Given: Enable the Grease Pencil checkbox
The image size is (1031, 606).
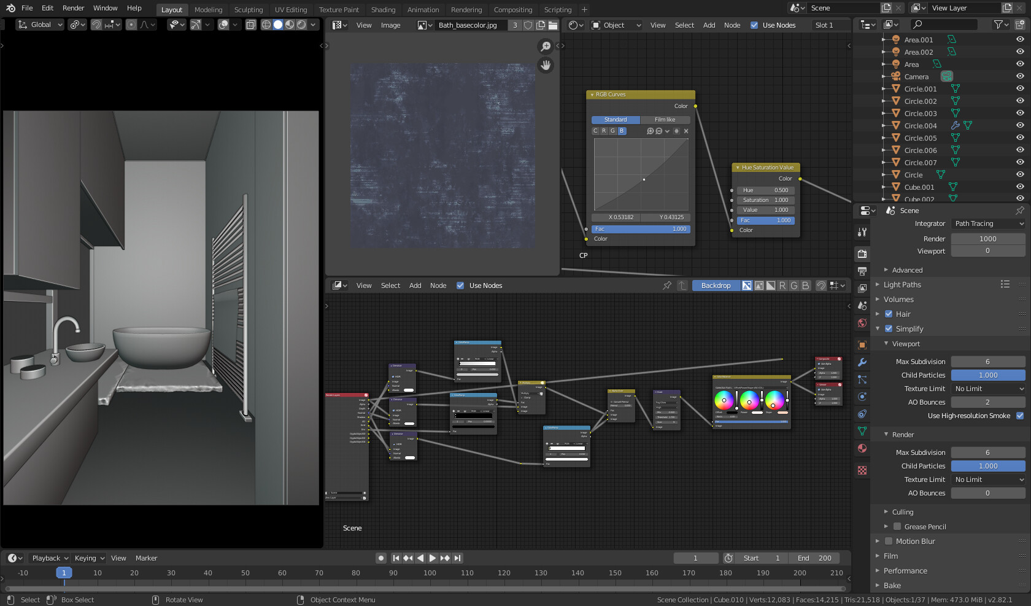Looking at the screenshot, I should tap(897, 527).
